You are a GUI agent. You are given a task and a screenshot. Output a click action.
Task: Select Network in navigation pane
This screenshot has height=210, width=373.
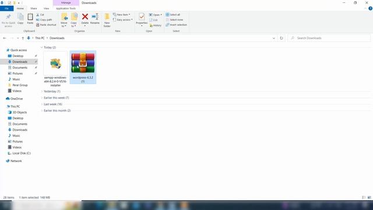(16, 161)
